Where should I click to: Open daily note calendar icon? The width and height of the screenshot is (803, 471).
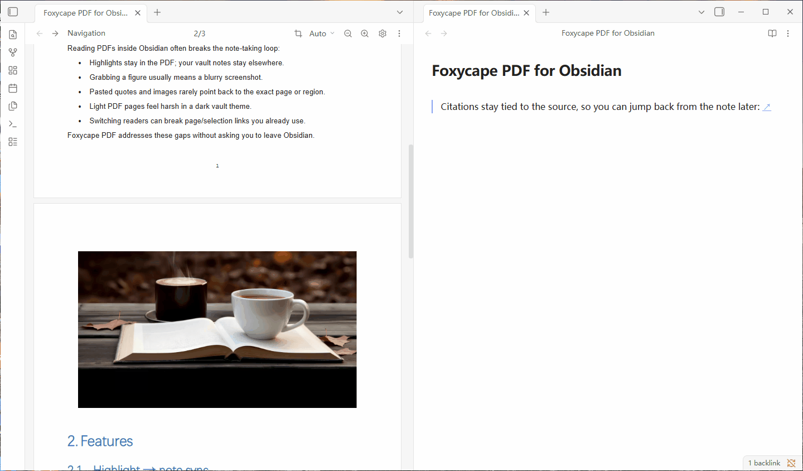(x=13, y=88)
